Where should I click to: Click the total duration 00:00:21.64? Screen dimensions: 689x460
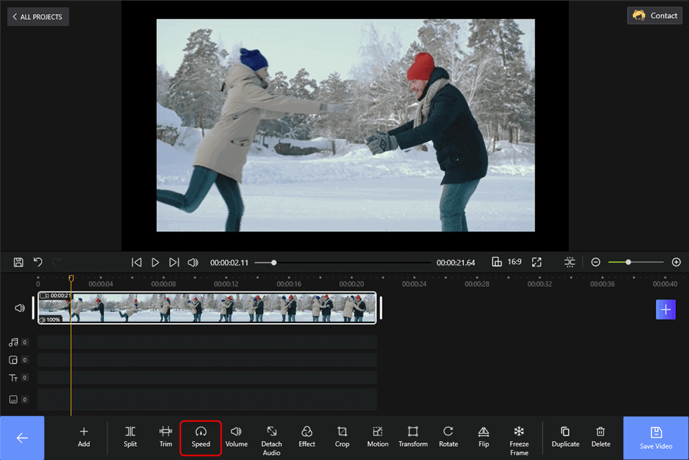click(456, 263)
